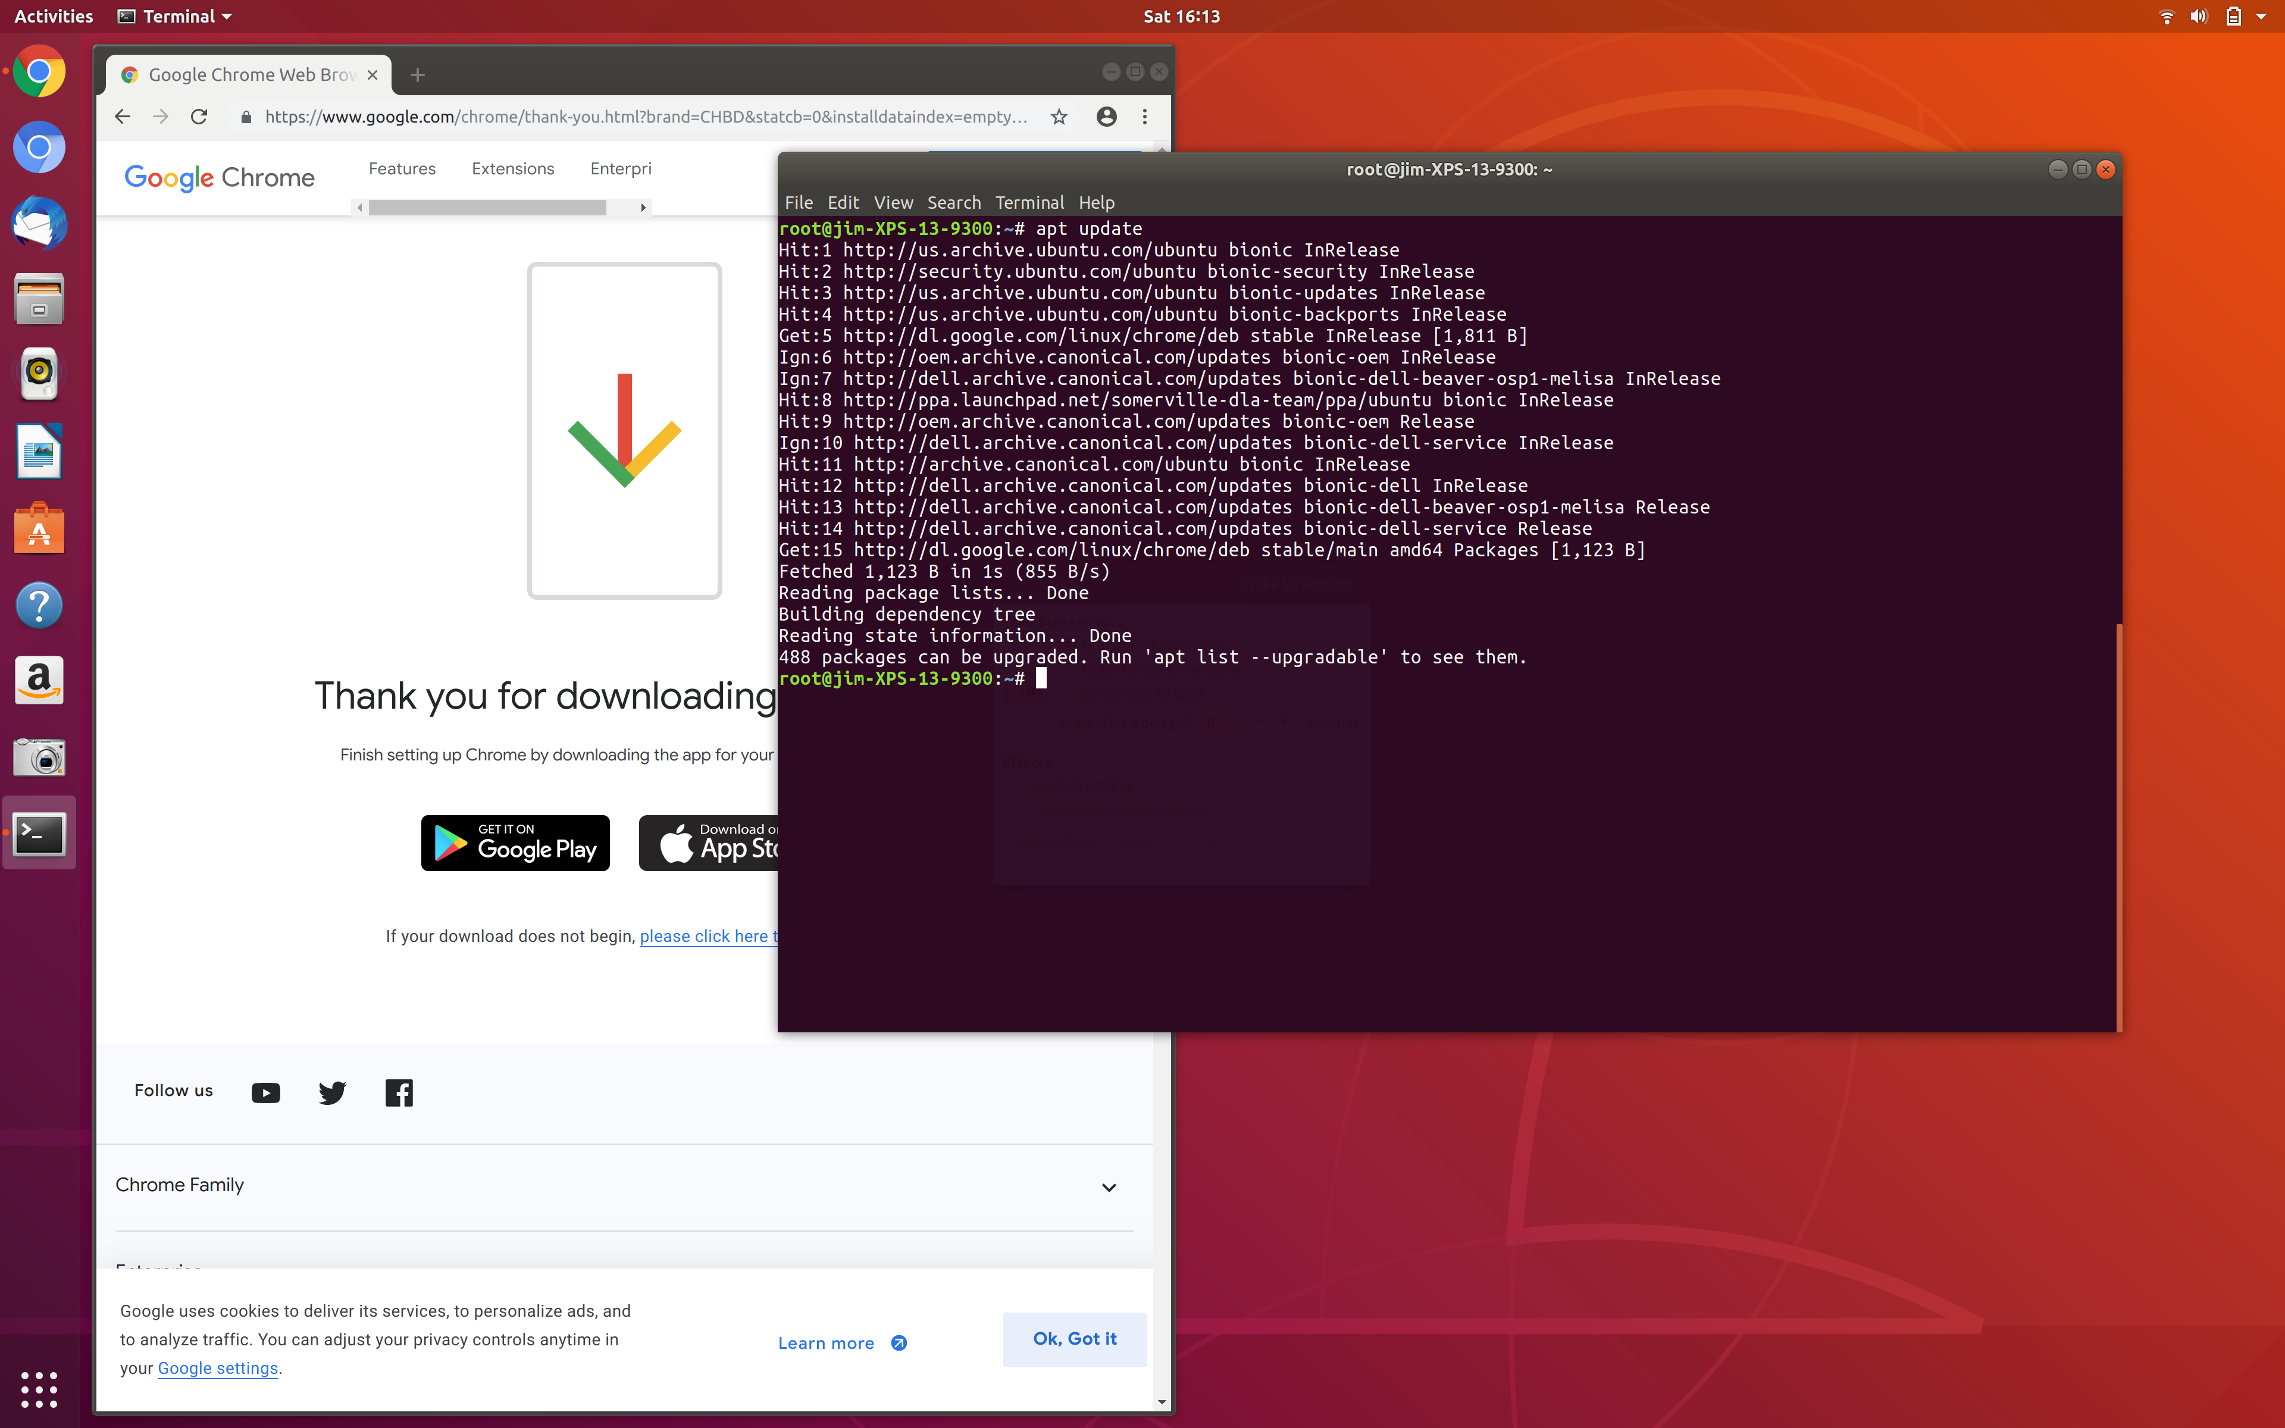
Task: Open Amazon launcher in the dock
Action: (x=39, y=680)
